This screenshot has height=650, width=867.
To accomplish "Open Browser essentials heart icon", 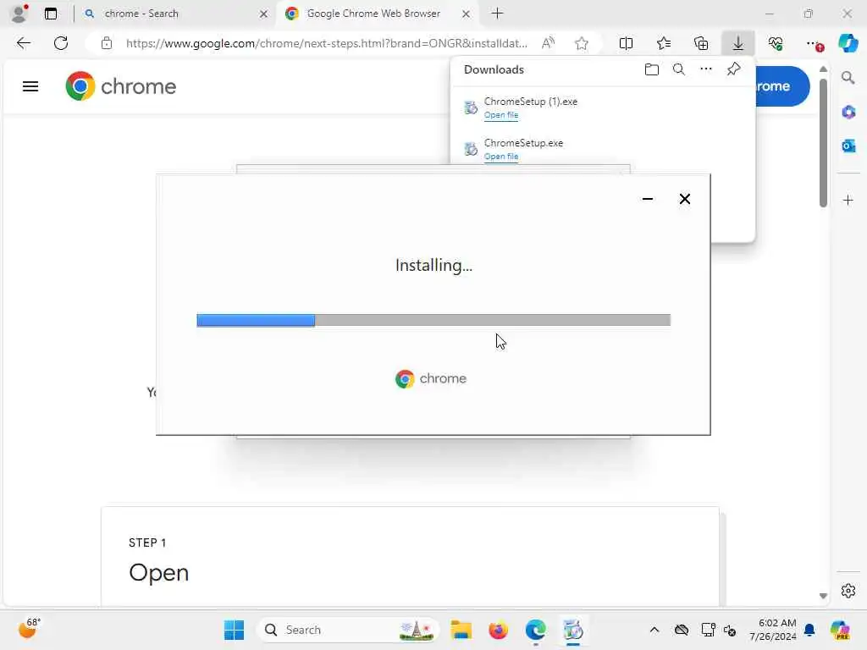I will 776,43.
